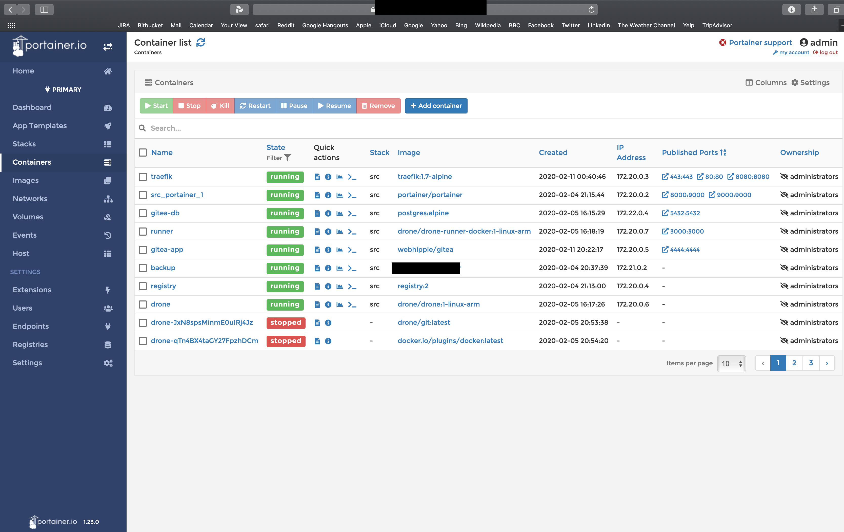Open Safari downloads icon
844x532 pixels.
tap(791, 9)
